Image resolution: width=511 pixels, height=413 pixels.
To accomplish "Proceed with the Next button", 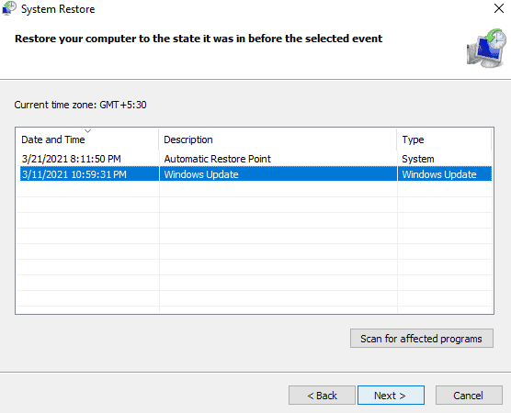I will (391, 396).
